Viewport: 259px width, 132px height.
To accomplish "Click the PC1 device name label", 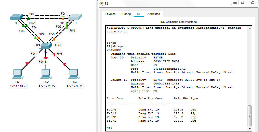I will coord(18,82).
